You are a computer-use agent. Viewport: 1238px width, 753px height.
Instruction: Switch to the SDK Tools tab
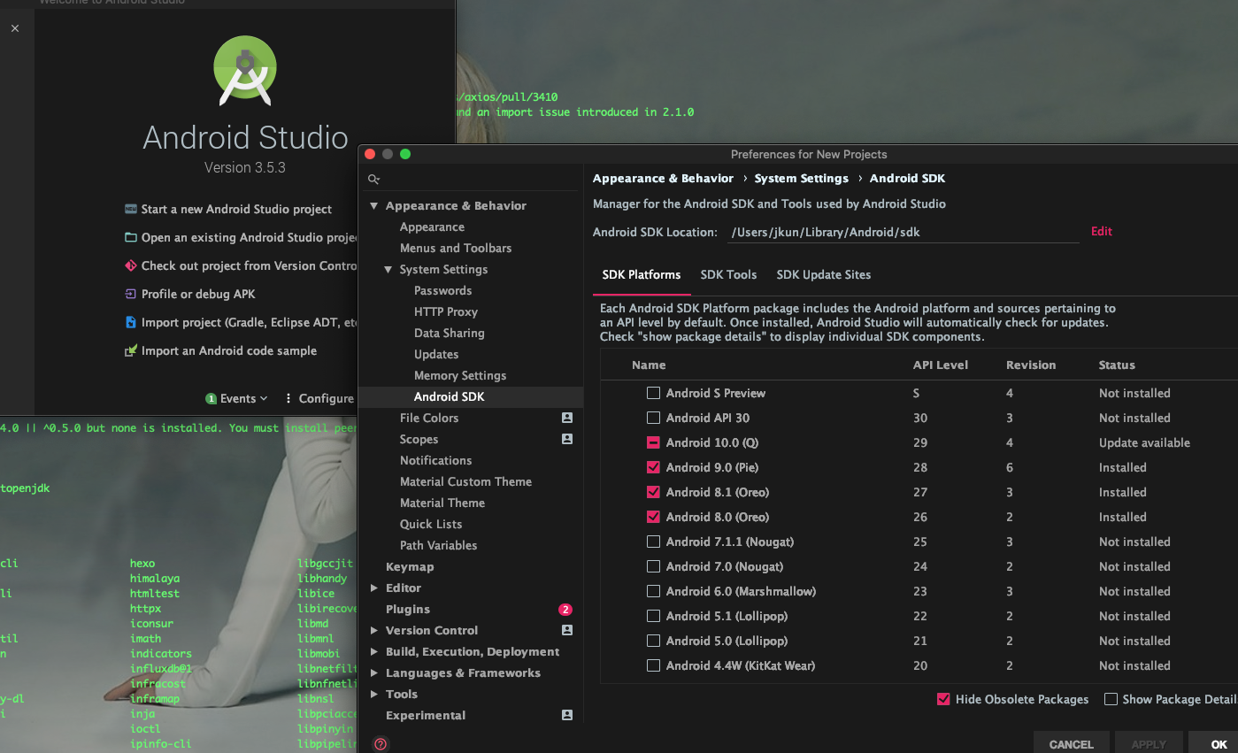coord(728,275)
